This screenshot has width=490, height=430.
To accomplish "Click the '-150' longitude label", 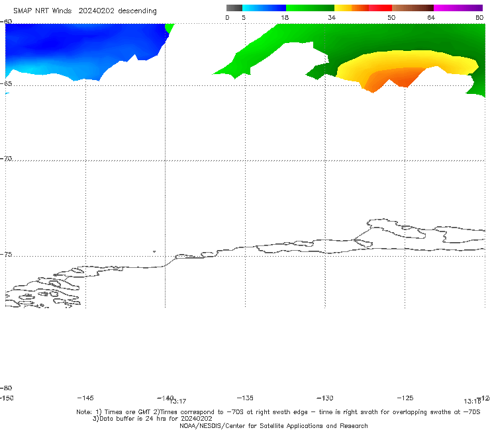I will [x=7, y=398].
